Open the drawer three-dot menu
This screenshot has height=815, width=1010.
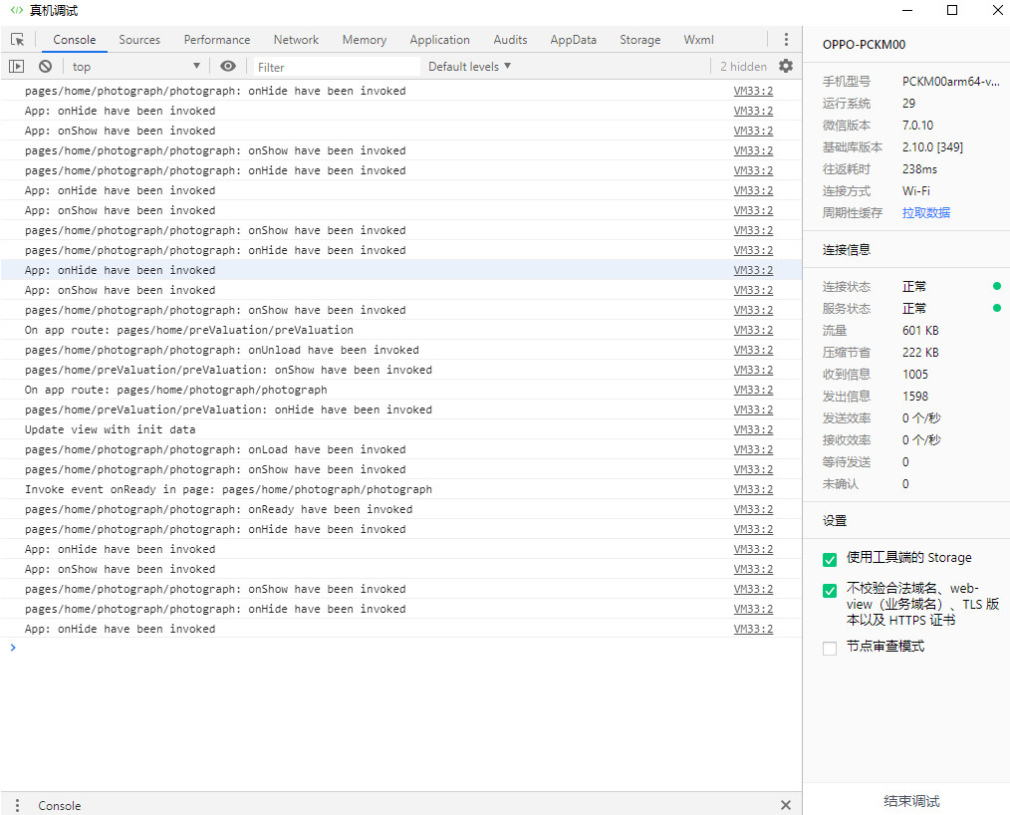[x=17, y=805]
